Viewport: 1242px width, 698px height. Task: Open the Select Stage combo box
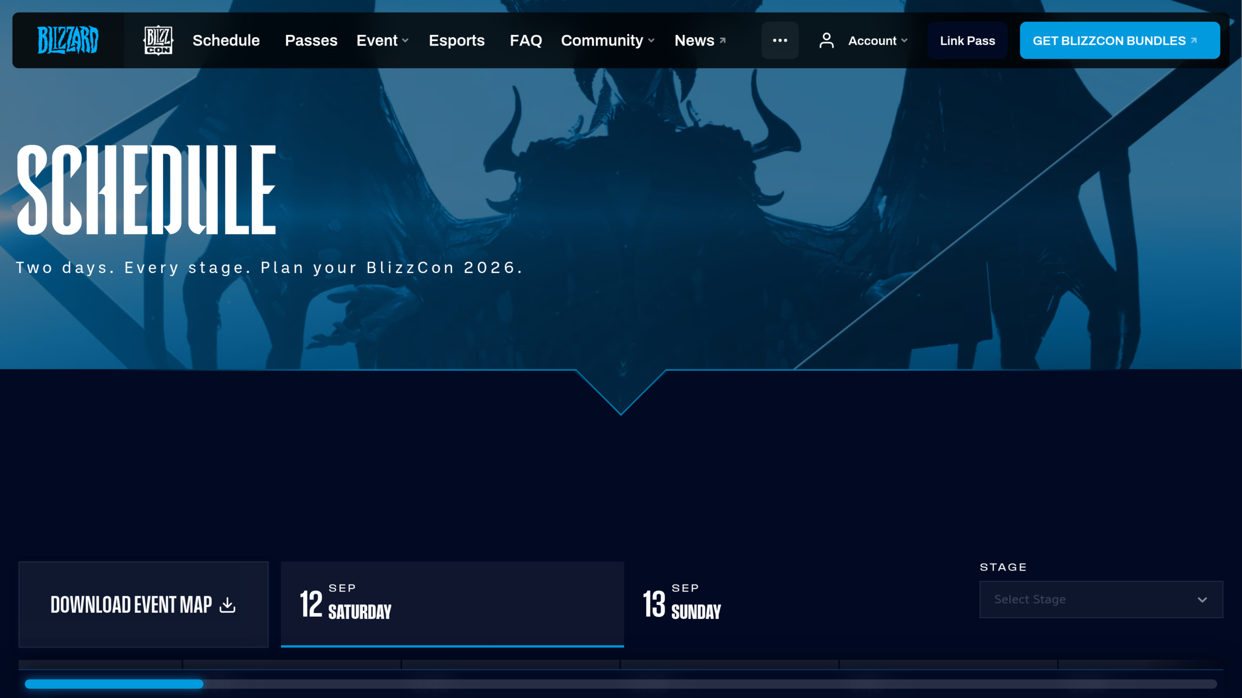pyautogui.click(x=1101, y=600)
